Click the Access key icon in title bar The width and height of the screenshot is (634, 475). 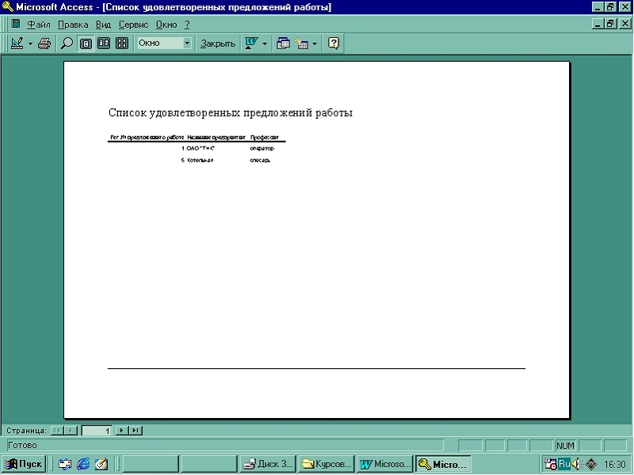pyautogui.click(x=8, y=7)
